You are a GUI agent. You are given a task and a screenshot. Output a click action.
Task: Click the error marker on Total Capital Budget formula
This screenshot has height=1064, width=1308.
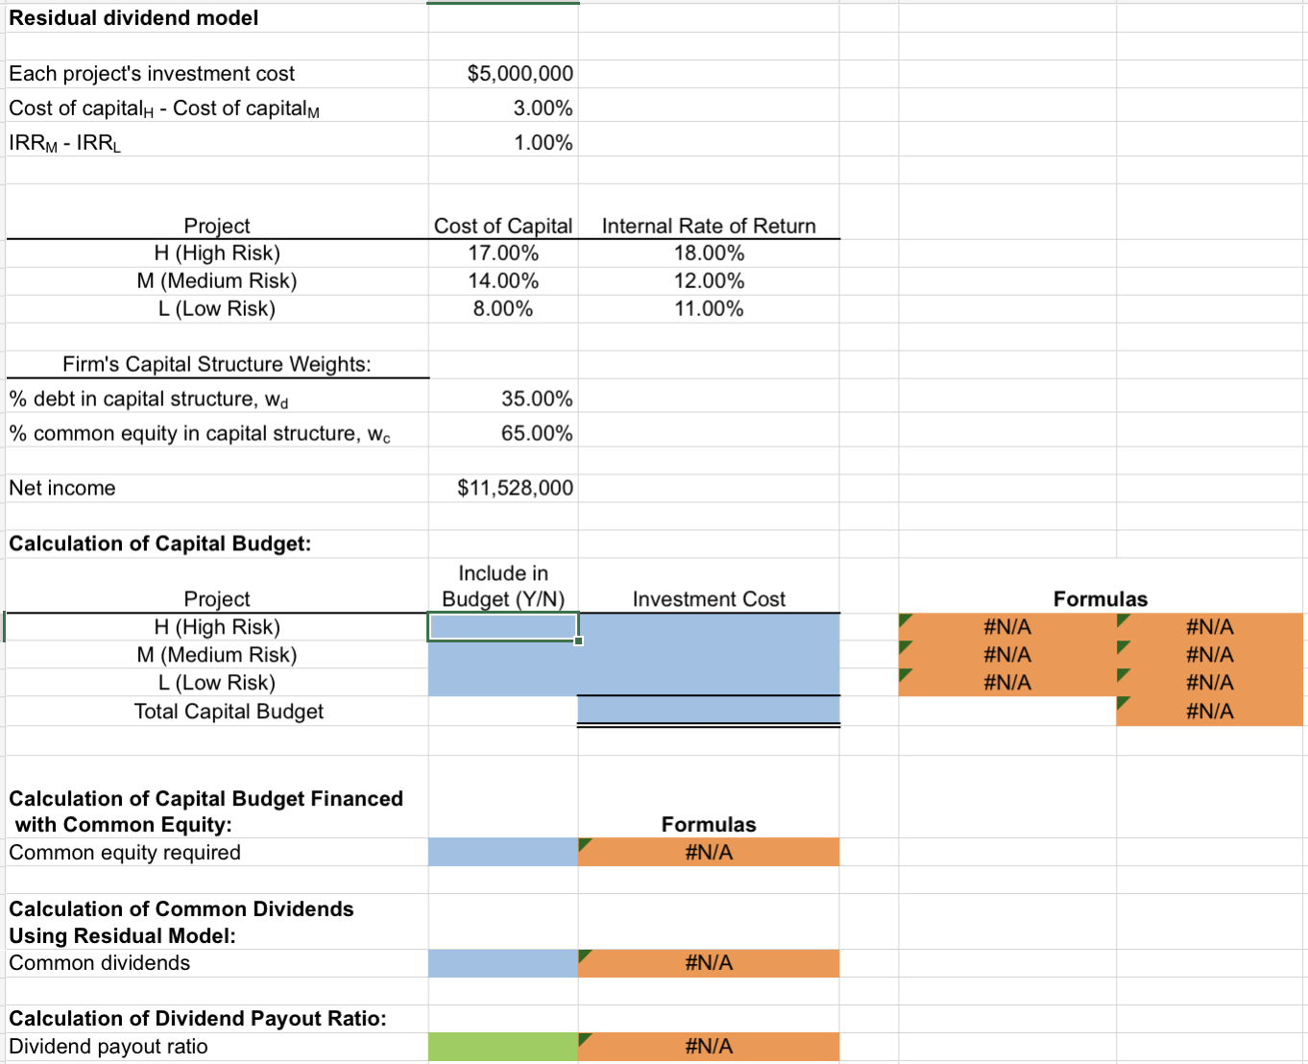click(1122, 705)
